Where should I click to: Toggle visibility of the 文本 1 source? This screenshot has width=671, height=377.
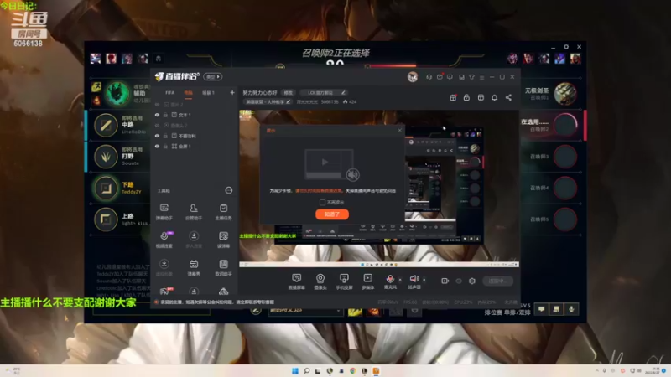157,115
